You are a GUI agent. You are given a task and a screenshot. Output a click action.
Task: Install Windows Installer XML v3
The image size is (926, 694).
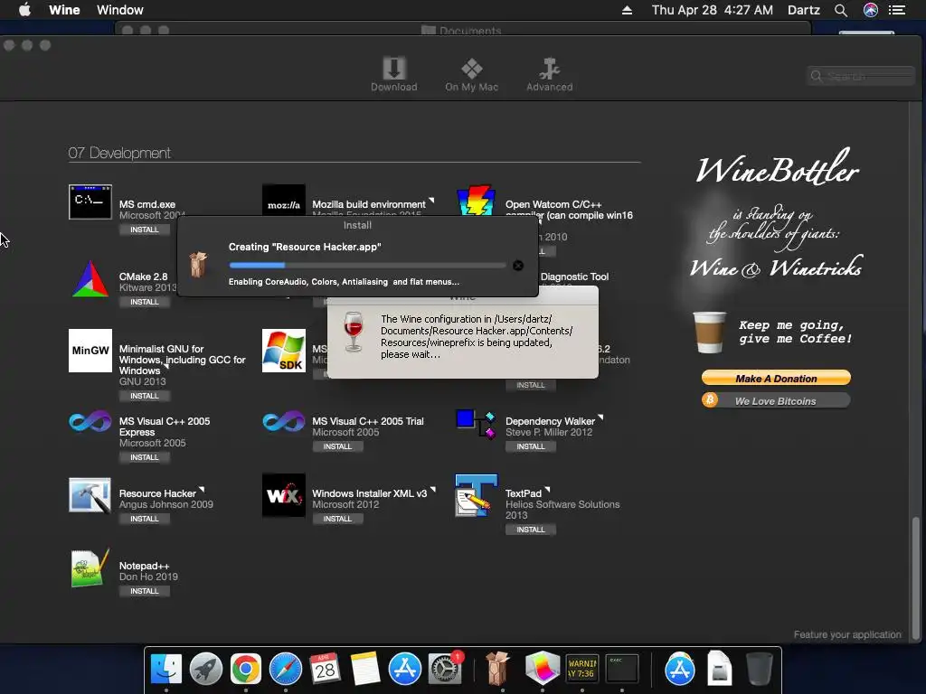point(337,519)
